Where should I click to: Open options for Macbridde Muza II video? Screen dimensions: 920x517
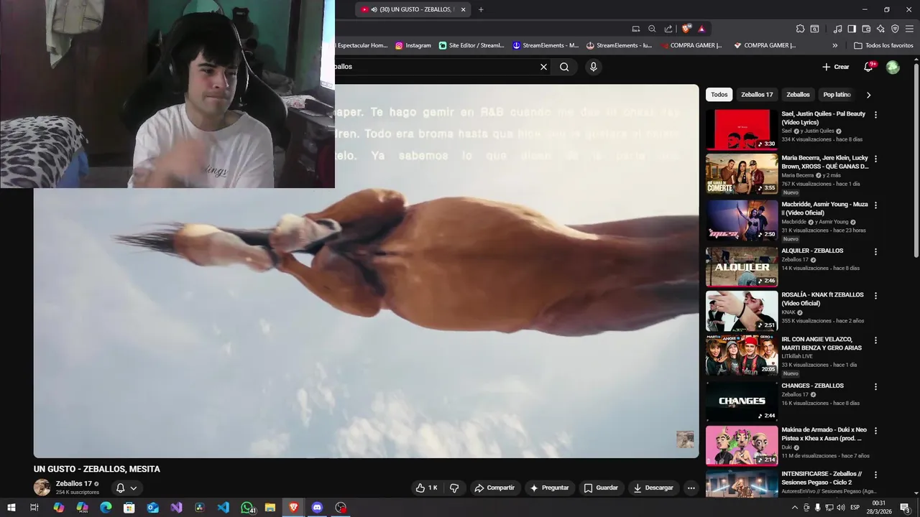pos(875,205)
